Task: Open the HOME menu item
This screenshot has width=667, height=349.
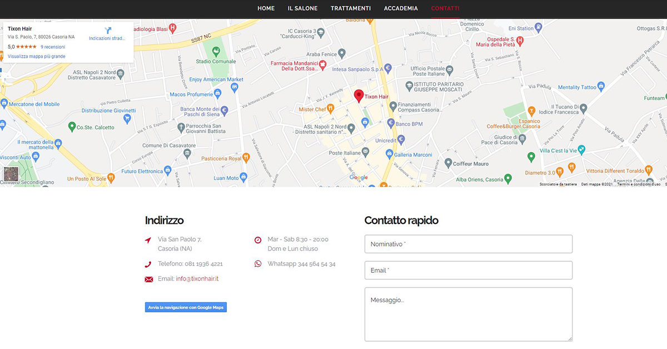Action: pos(266,8)
